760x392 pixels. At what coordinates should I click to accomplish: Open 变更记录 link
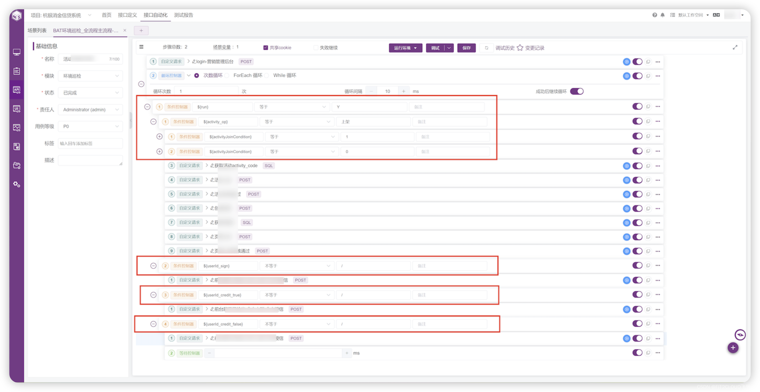[x=534, y=48]
